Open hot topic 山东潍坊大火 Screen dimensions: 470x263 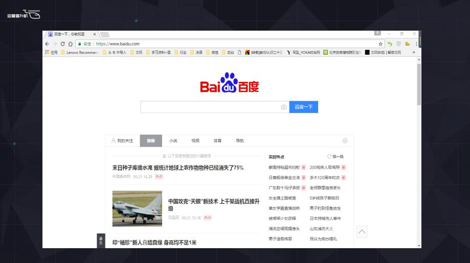[x=321, y=229]
